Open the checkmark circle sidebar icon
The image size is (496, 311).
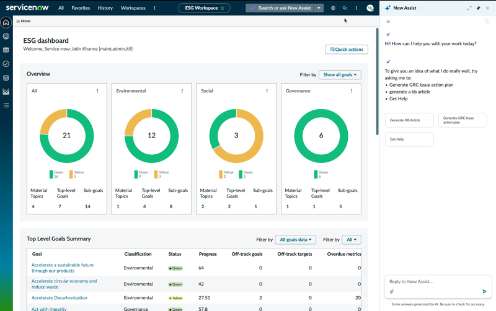coord(6,64)
